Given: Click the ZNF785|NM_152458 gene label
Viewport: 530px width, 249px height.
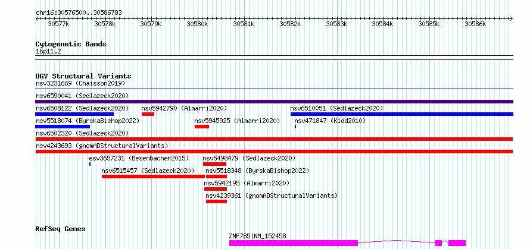Looking at the screenshot, I should [258, 236].
